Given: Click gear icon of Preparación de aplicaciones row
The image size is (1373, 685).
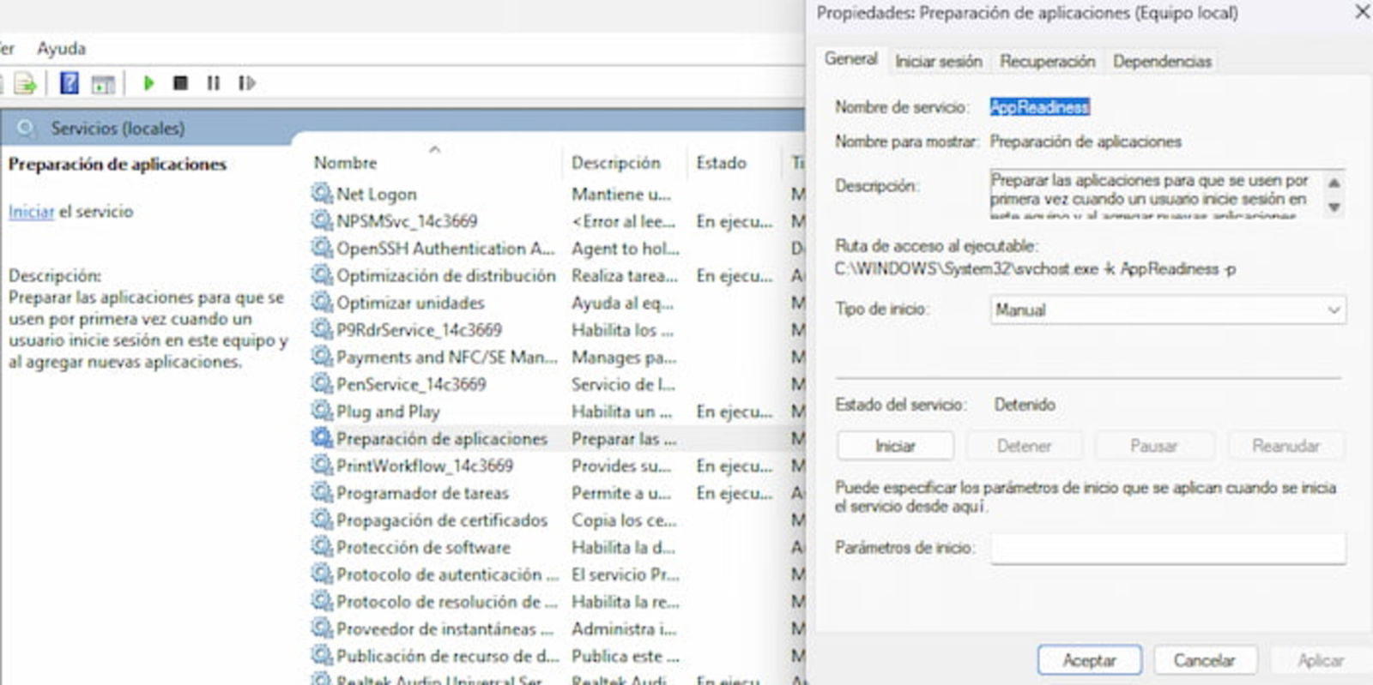Looking at the screenshot, I should 322,438.
